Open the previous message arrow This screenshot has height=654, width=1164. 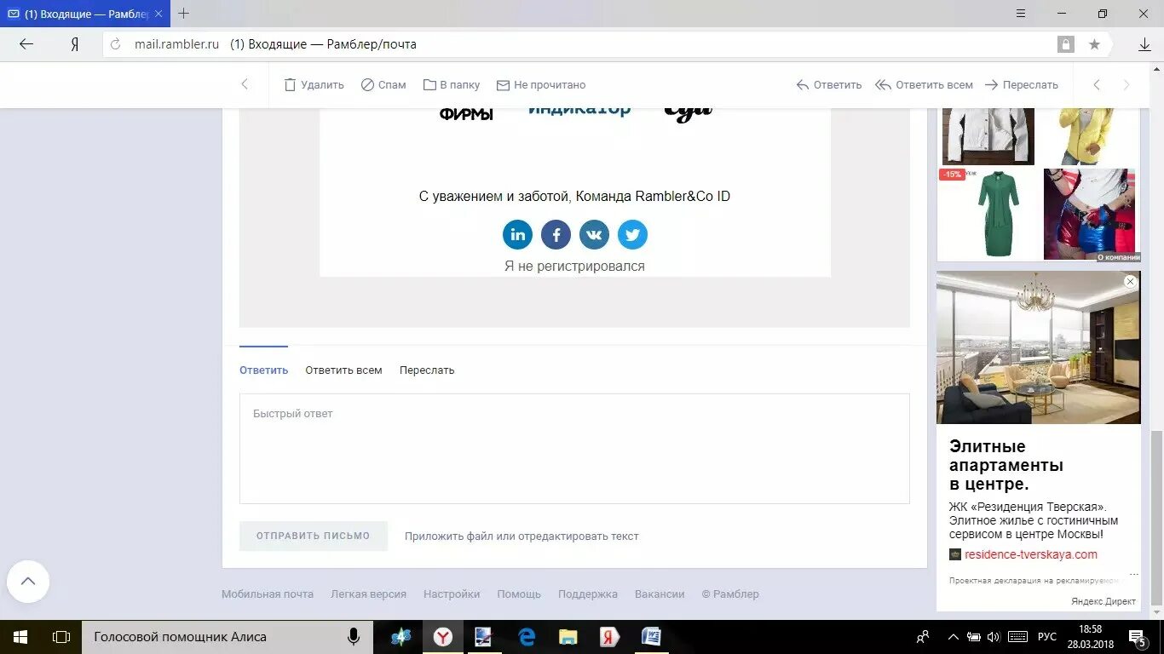pos(1097,84)
